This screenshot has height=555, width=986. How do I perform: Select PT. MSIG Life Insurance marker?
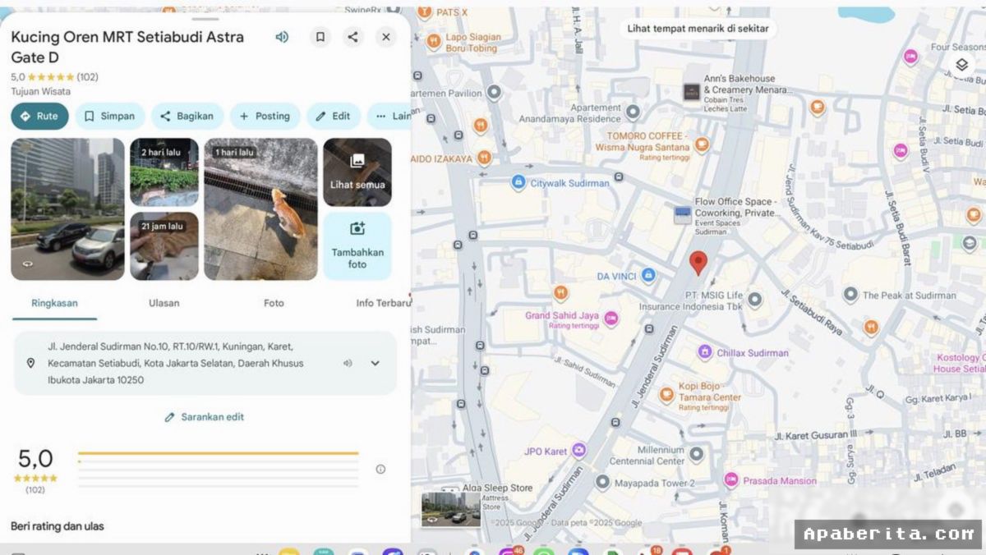(x=755, y=300)
